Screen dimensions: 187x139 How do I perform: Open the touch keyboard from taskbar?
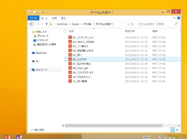coord(146,138)
